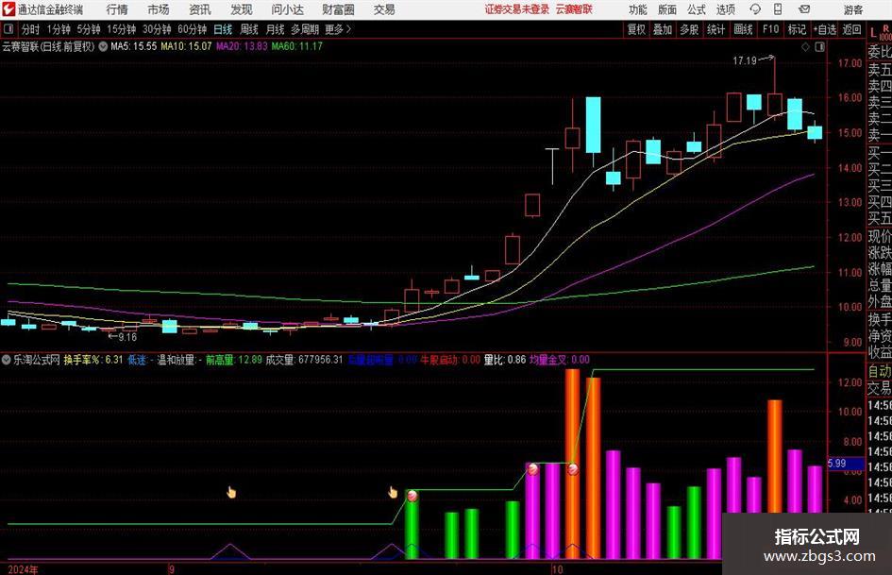This screenshot has height=575, width=892.
Task: Click the 复权 toolbar button
Action: [636, 29]
